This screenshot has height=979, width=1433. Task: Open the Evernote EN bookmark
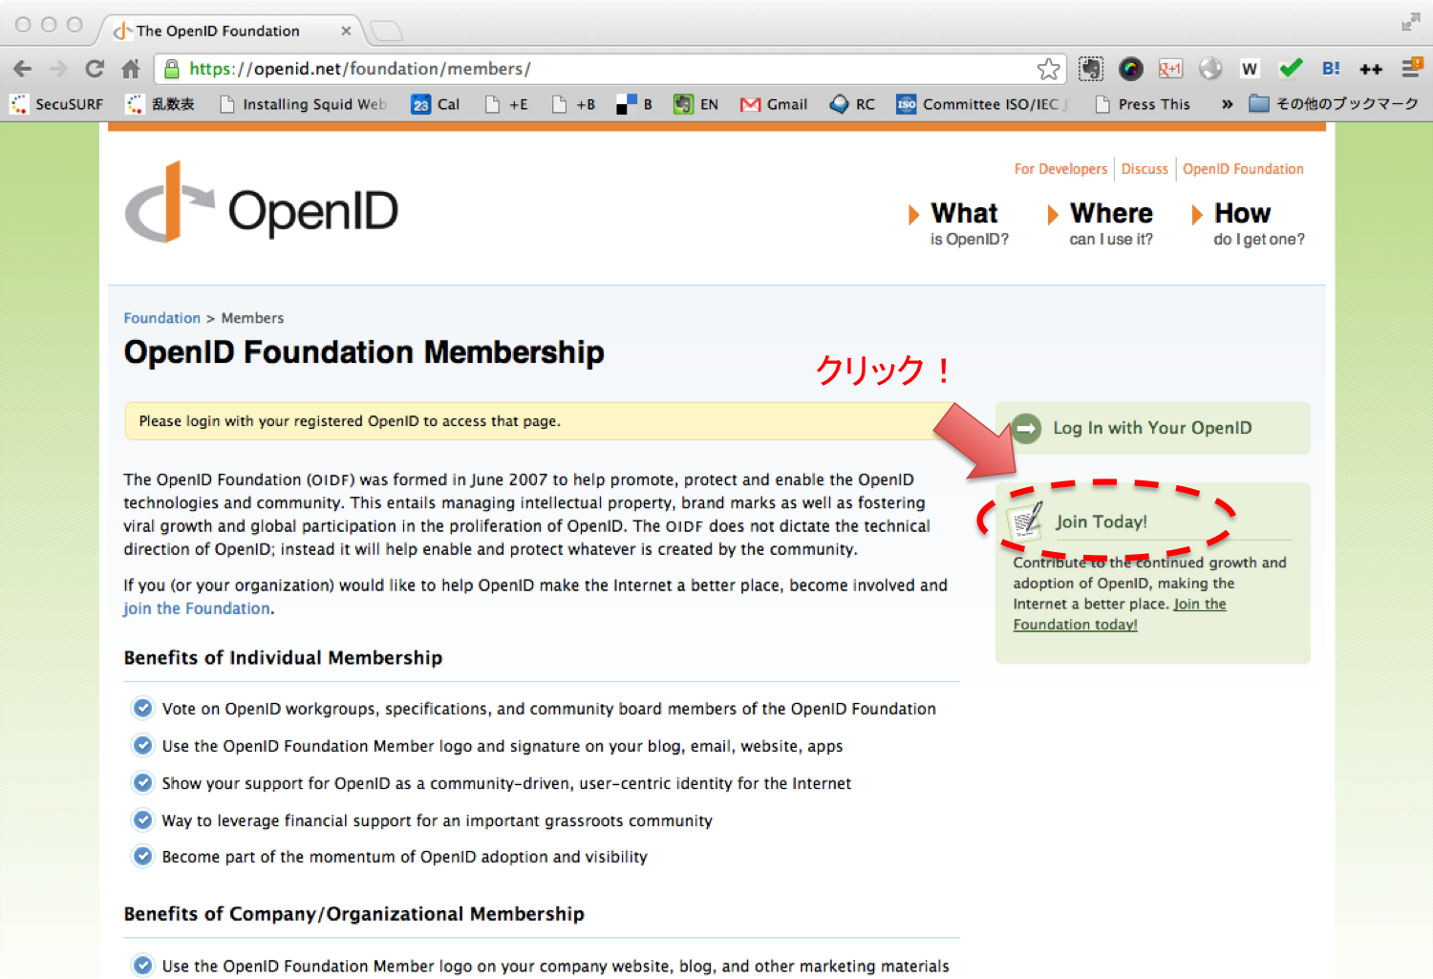[695, 104]
